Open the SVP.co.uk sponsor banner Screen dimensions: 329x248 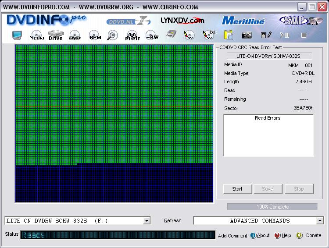point(301,21)
